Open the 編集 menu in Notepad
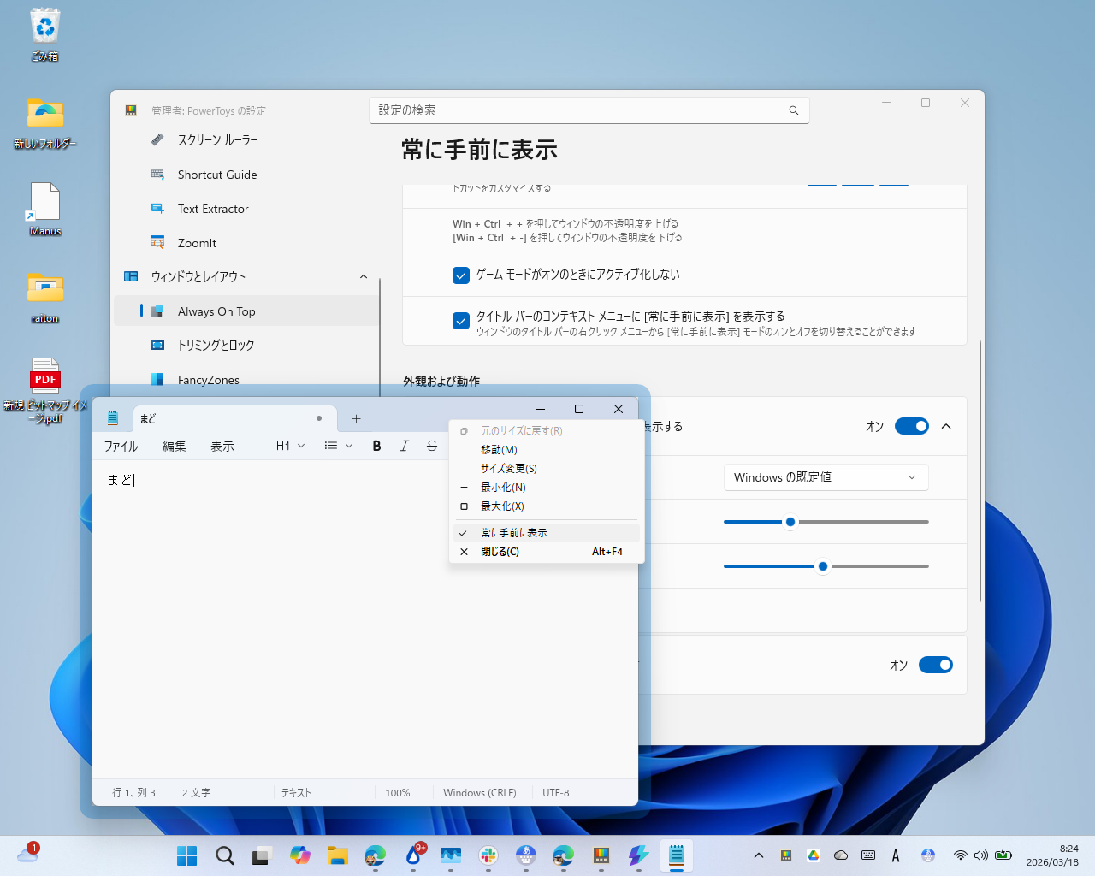The image size is (1095, 876). click(174, 446)
